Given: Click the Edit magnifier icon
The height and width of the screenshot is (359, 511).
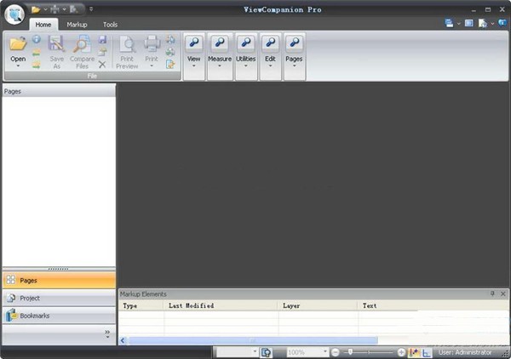Looking at the screenshot, I should 270,43.
